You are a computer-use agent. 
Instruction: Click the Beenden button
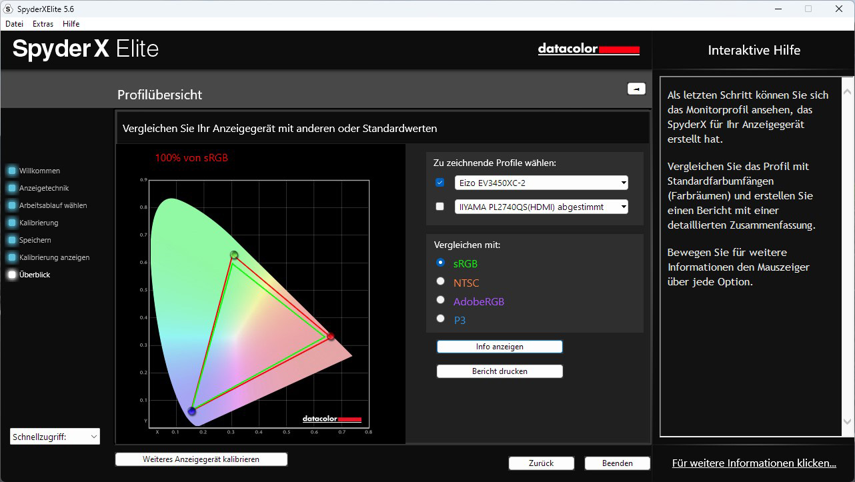618,463
